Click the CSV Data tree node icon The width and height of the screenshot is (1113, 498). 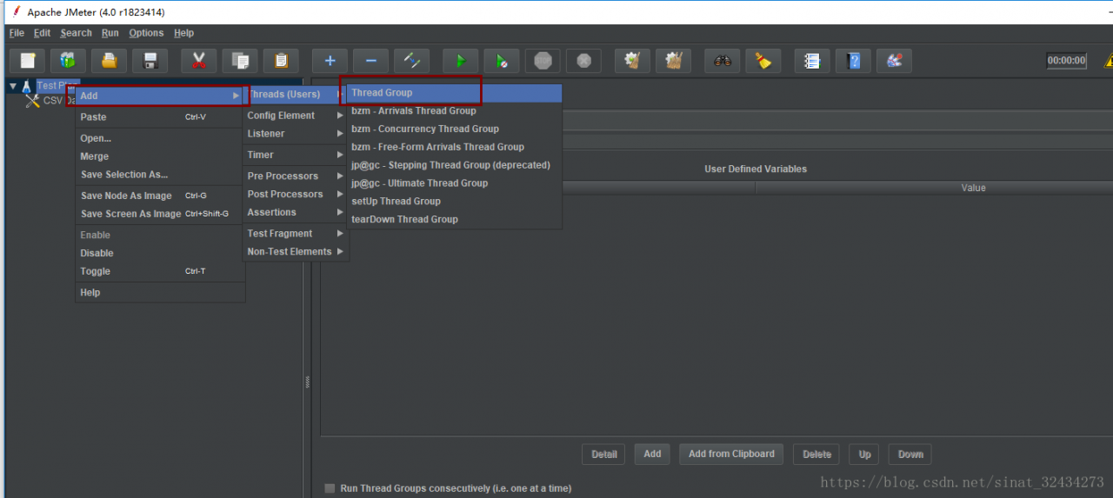[33, 101]
